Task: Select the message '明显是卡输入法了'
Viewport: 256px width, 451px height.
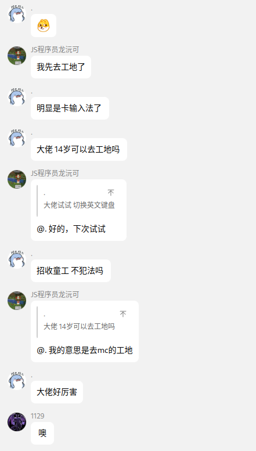Action: pyautogui.click(x=70, y=108)
